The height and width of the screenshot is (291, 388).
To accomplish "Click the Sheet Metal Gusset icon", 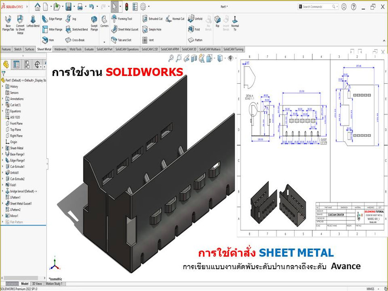I will (x=114, y=29).
